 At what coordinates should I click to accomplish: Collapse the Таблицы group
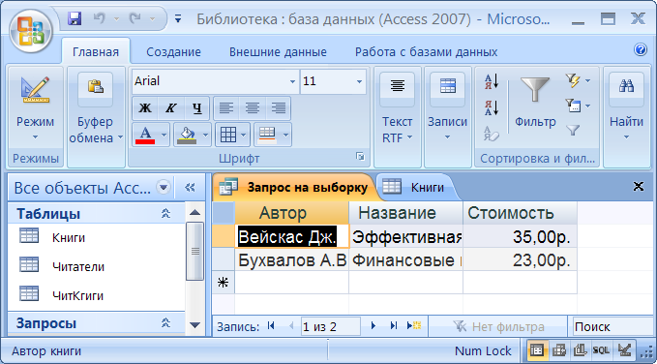[165, 214]
